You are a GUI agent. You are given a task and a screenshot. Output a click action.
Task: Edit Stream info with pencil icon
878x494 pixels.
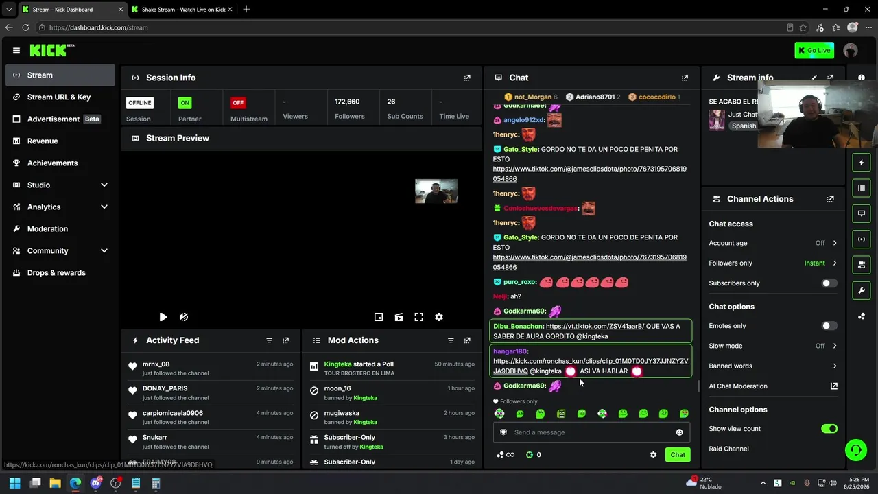[814, 78]
